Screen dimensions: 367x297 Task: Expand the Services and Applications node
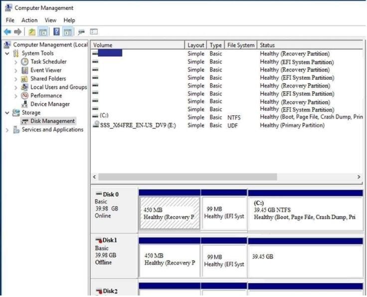[x=7, y=130]
